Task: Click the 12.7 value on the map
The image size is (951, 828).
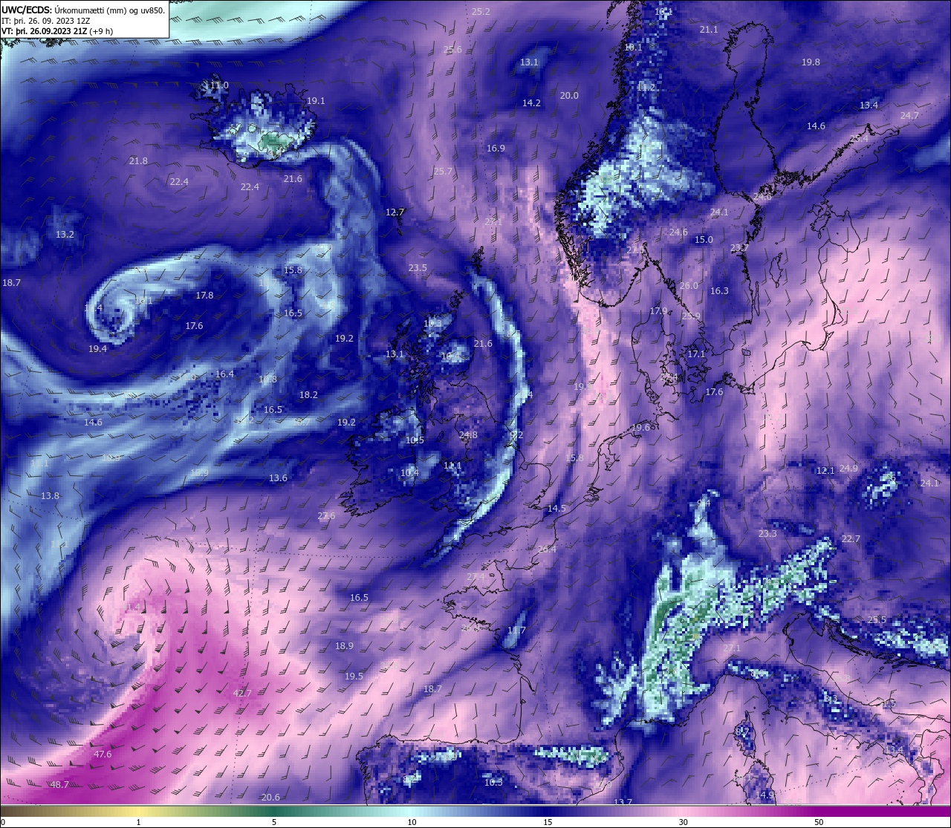Action: [395, 212]
